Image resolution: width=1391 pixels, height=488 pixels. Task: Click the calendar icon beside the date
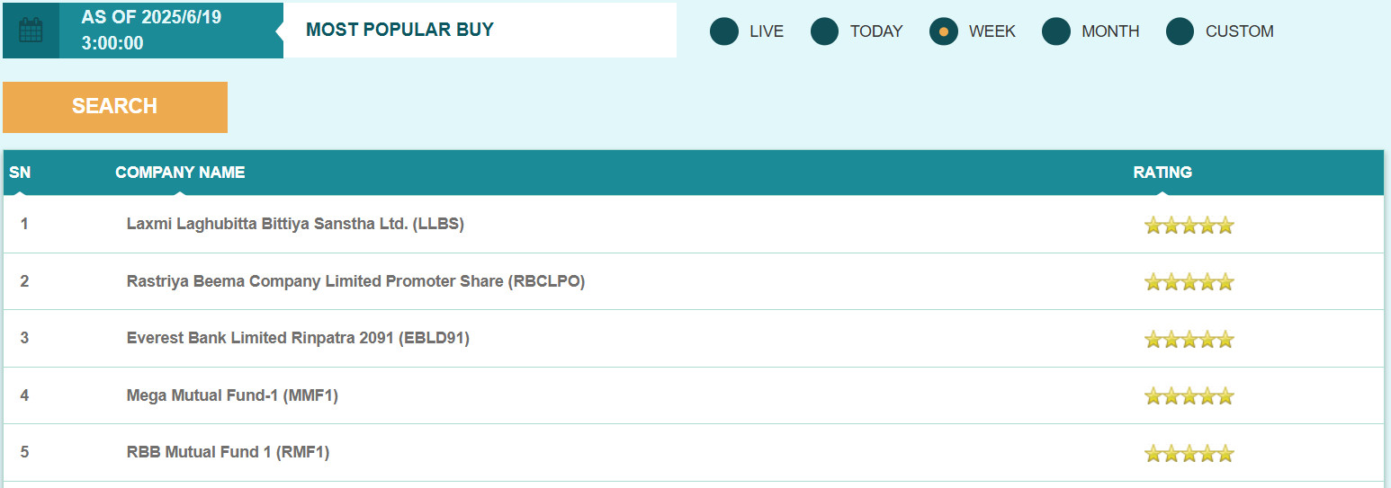31,31
